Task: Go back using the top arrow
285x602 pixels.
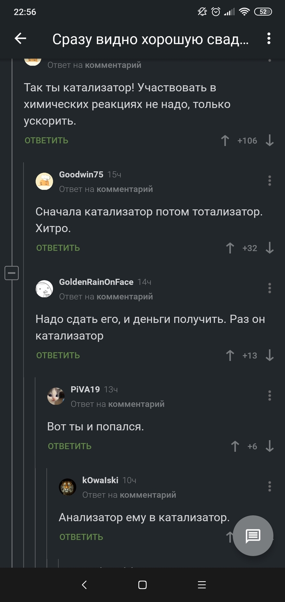Action: point(20,39)
